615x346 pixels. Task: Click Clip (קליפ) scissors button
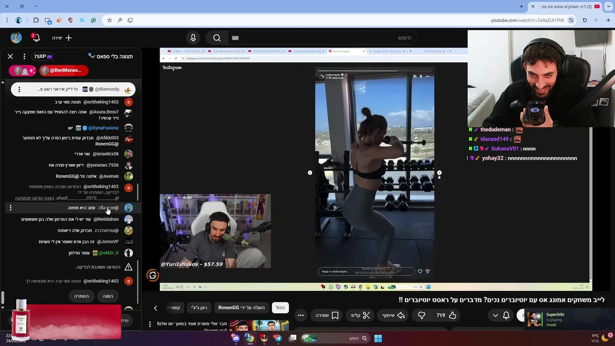(x=360, y=315)
